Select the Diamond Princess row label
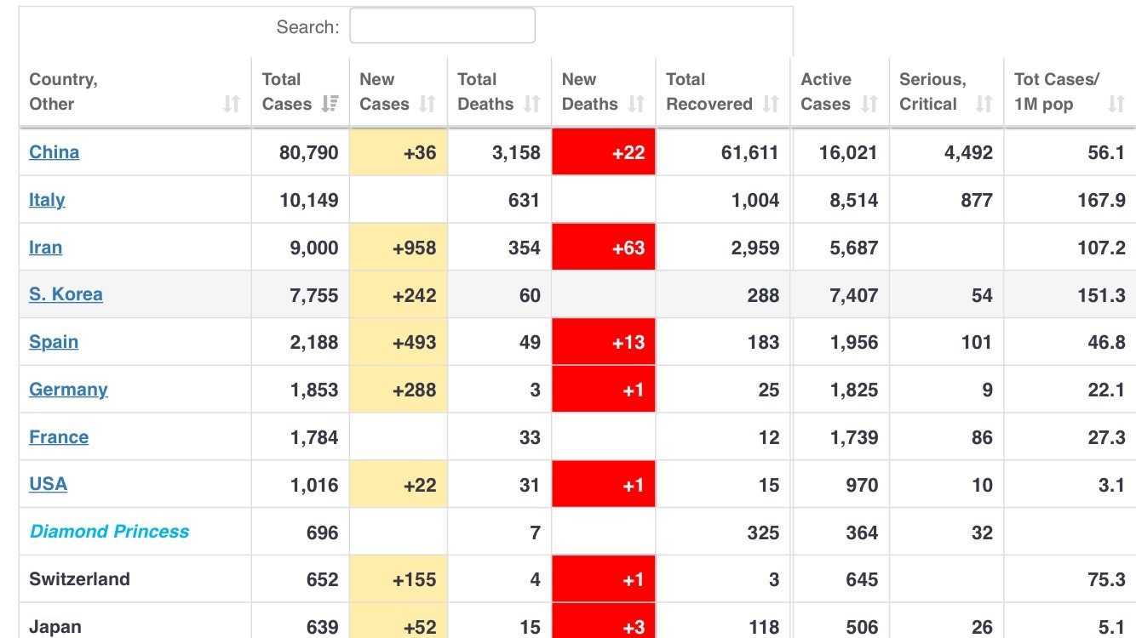This screenshot has height=638, width=1136. [x=109, y=532]
